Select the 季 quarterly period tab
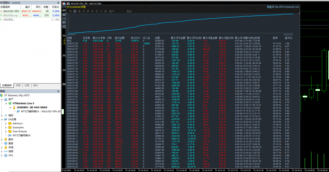The width and height of the screenshot is (329, 172). pos(88,11)
